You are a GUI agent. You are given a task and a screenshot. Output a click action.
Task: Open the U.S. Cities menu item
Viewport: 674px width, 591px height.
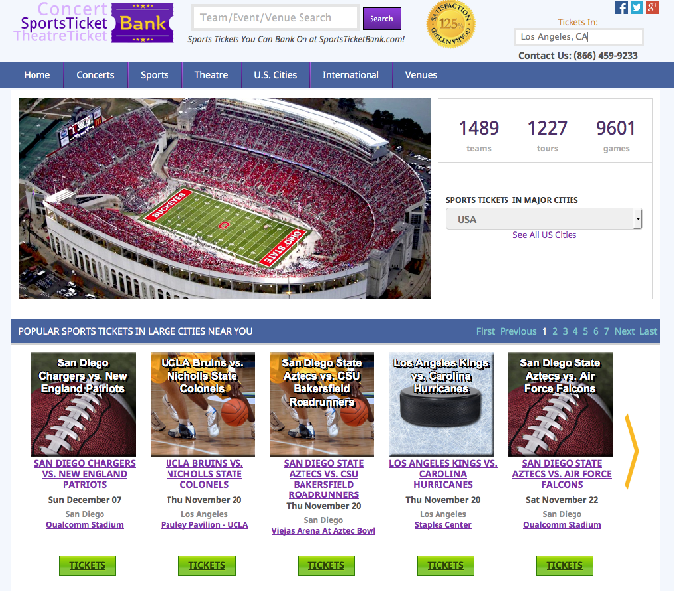[275, 75]
